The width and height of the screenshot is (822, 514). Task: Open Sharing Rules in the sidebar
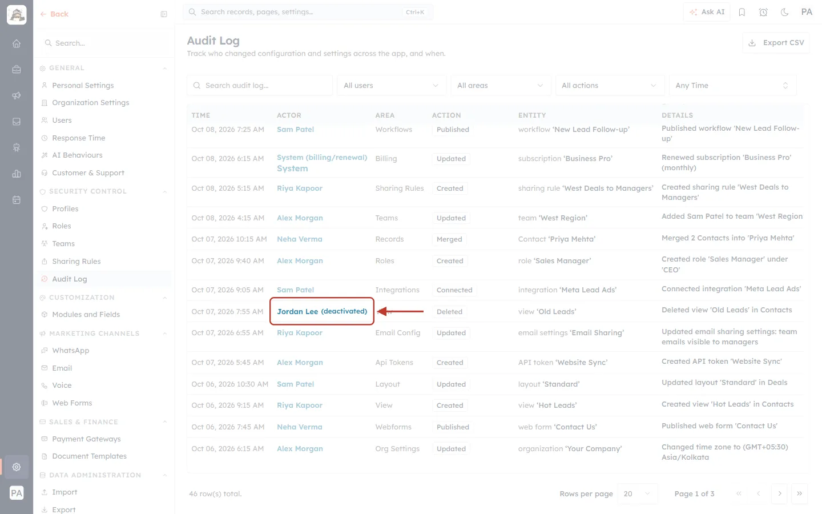tap(76, 262)
